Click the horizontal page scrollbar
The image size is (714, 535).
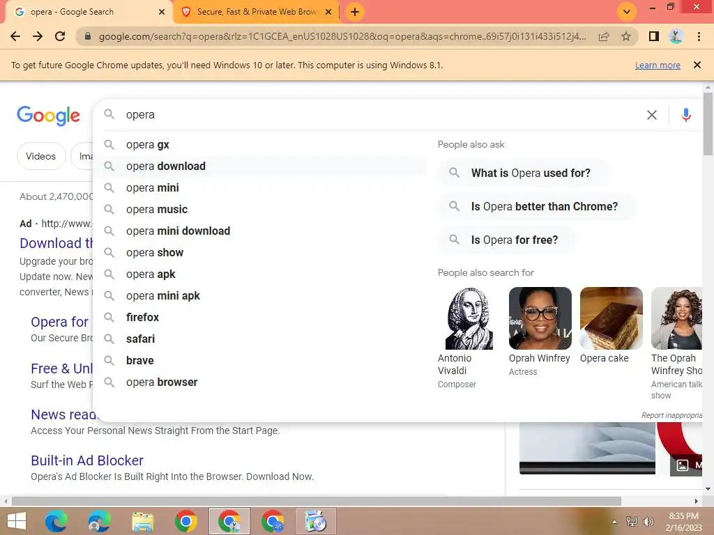pyautogui.click(x=317, y=501)
